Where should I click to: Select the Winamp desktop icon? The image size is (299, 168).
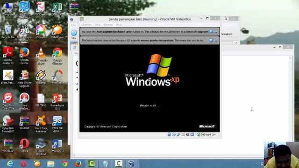click(x=41, y=77)
